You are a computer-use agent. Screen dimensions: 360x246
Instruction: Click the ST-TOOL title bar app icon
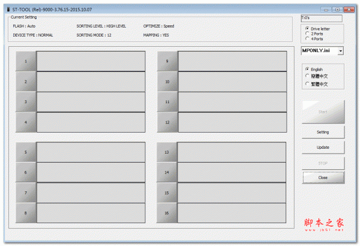[x=8, y=10]
